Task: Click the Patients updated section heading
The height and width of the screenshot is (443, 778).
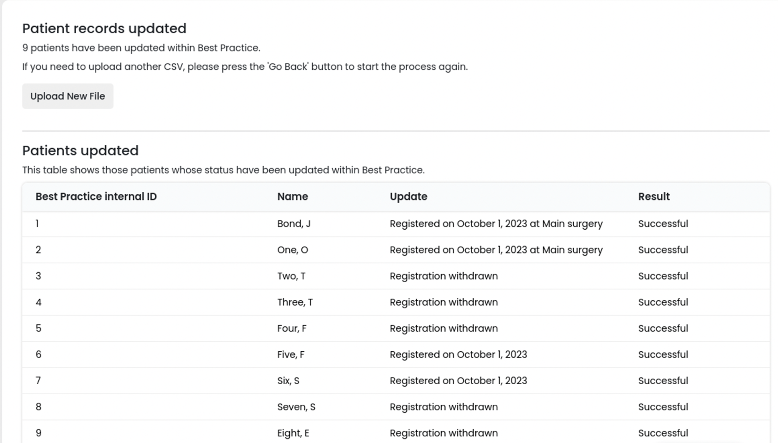Action: click(81, 150)
